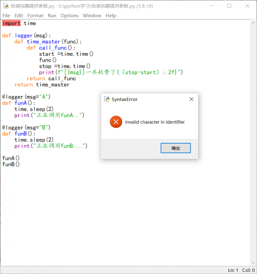
Task: Open the Run menu
Action: tap(52, 15)
